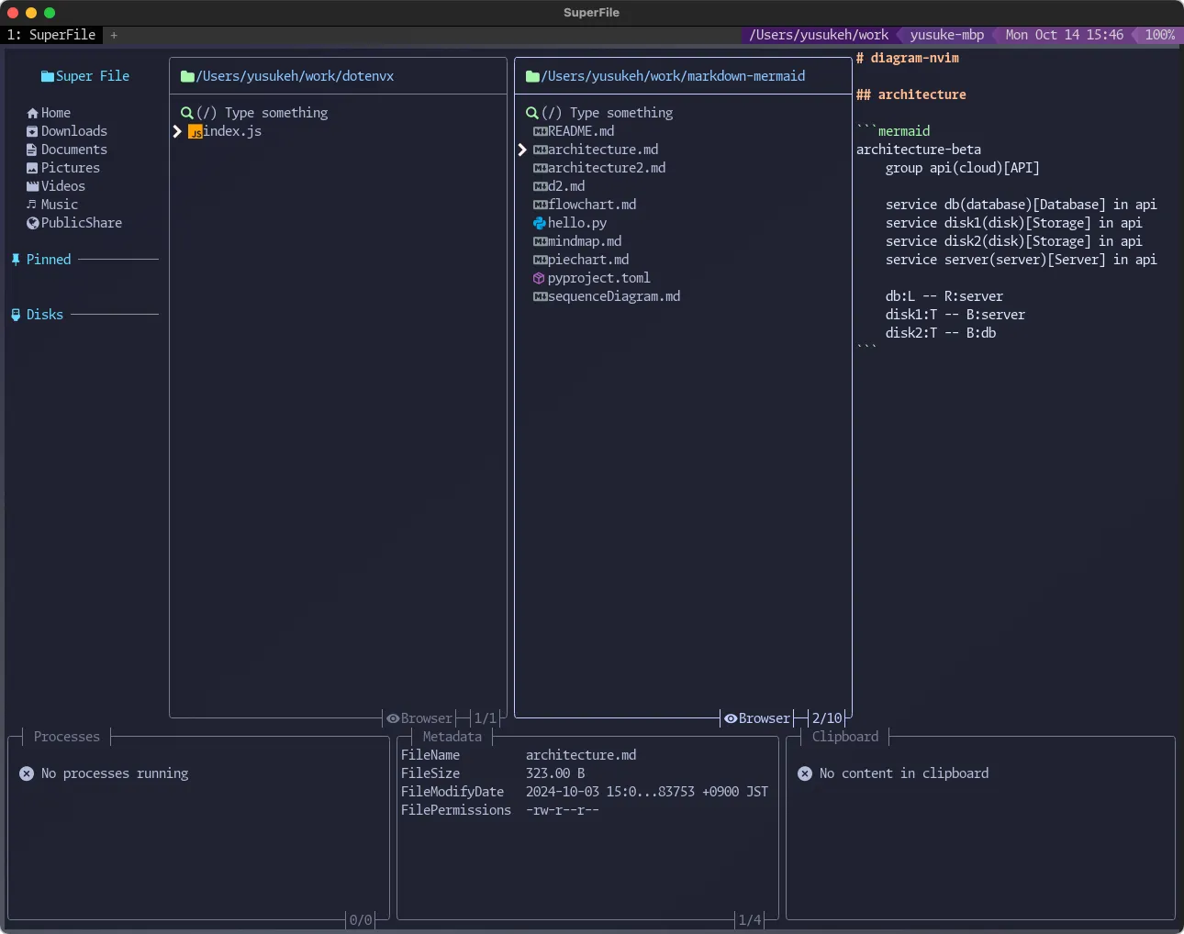Click the markdown icon beside piechart.md
The width and height of the screenshot is (1184, 934).
tap(540, 260)
